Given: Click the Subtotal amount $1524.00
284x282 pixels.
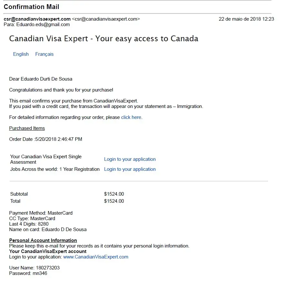Looking at the screenshot, I should [x=114, y=194].
